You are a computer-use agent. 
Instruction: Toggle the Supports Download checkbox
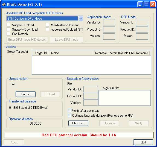coord(8,29)
